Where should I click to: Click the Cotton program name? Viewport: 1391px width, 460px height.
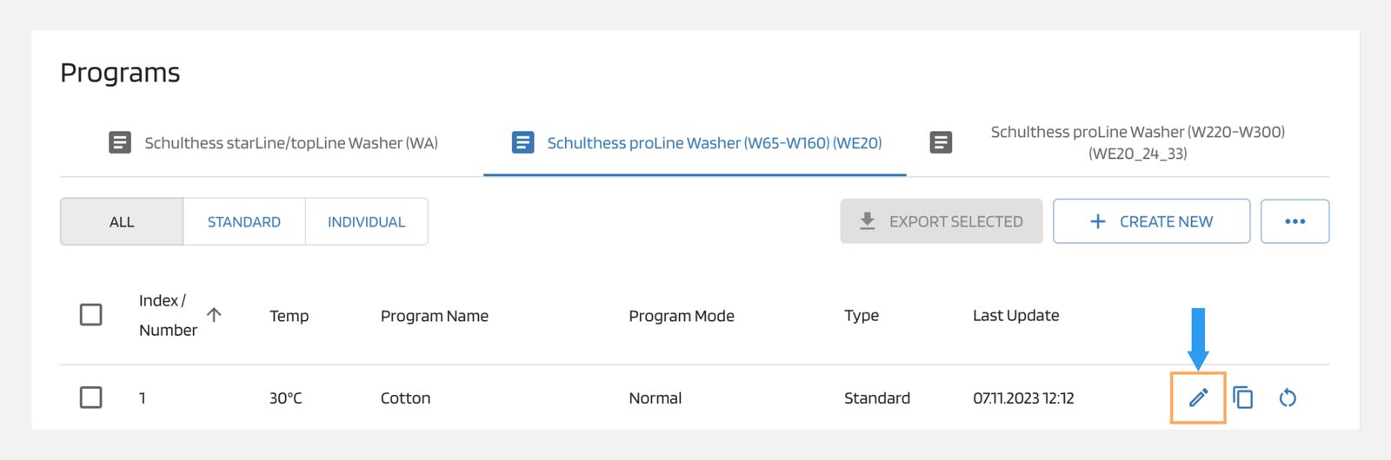[405, 398]
